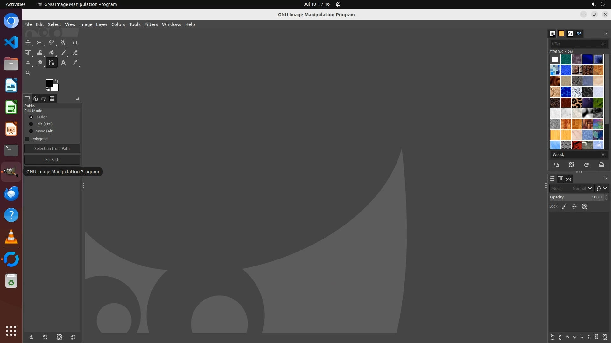The height and width of the screenshot is (343, 611).
Task: Open the Filters menu
Action: point(151,24)
